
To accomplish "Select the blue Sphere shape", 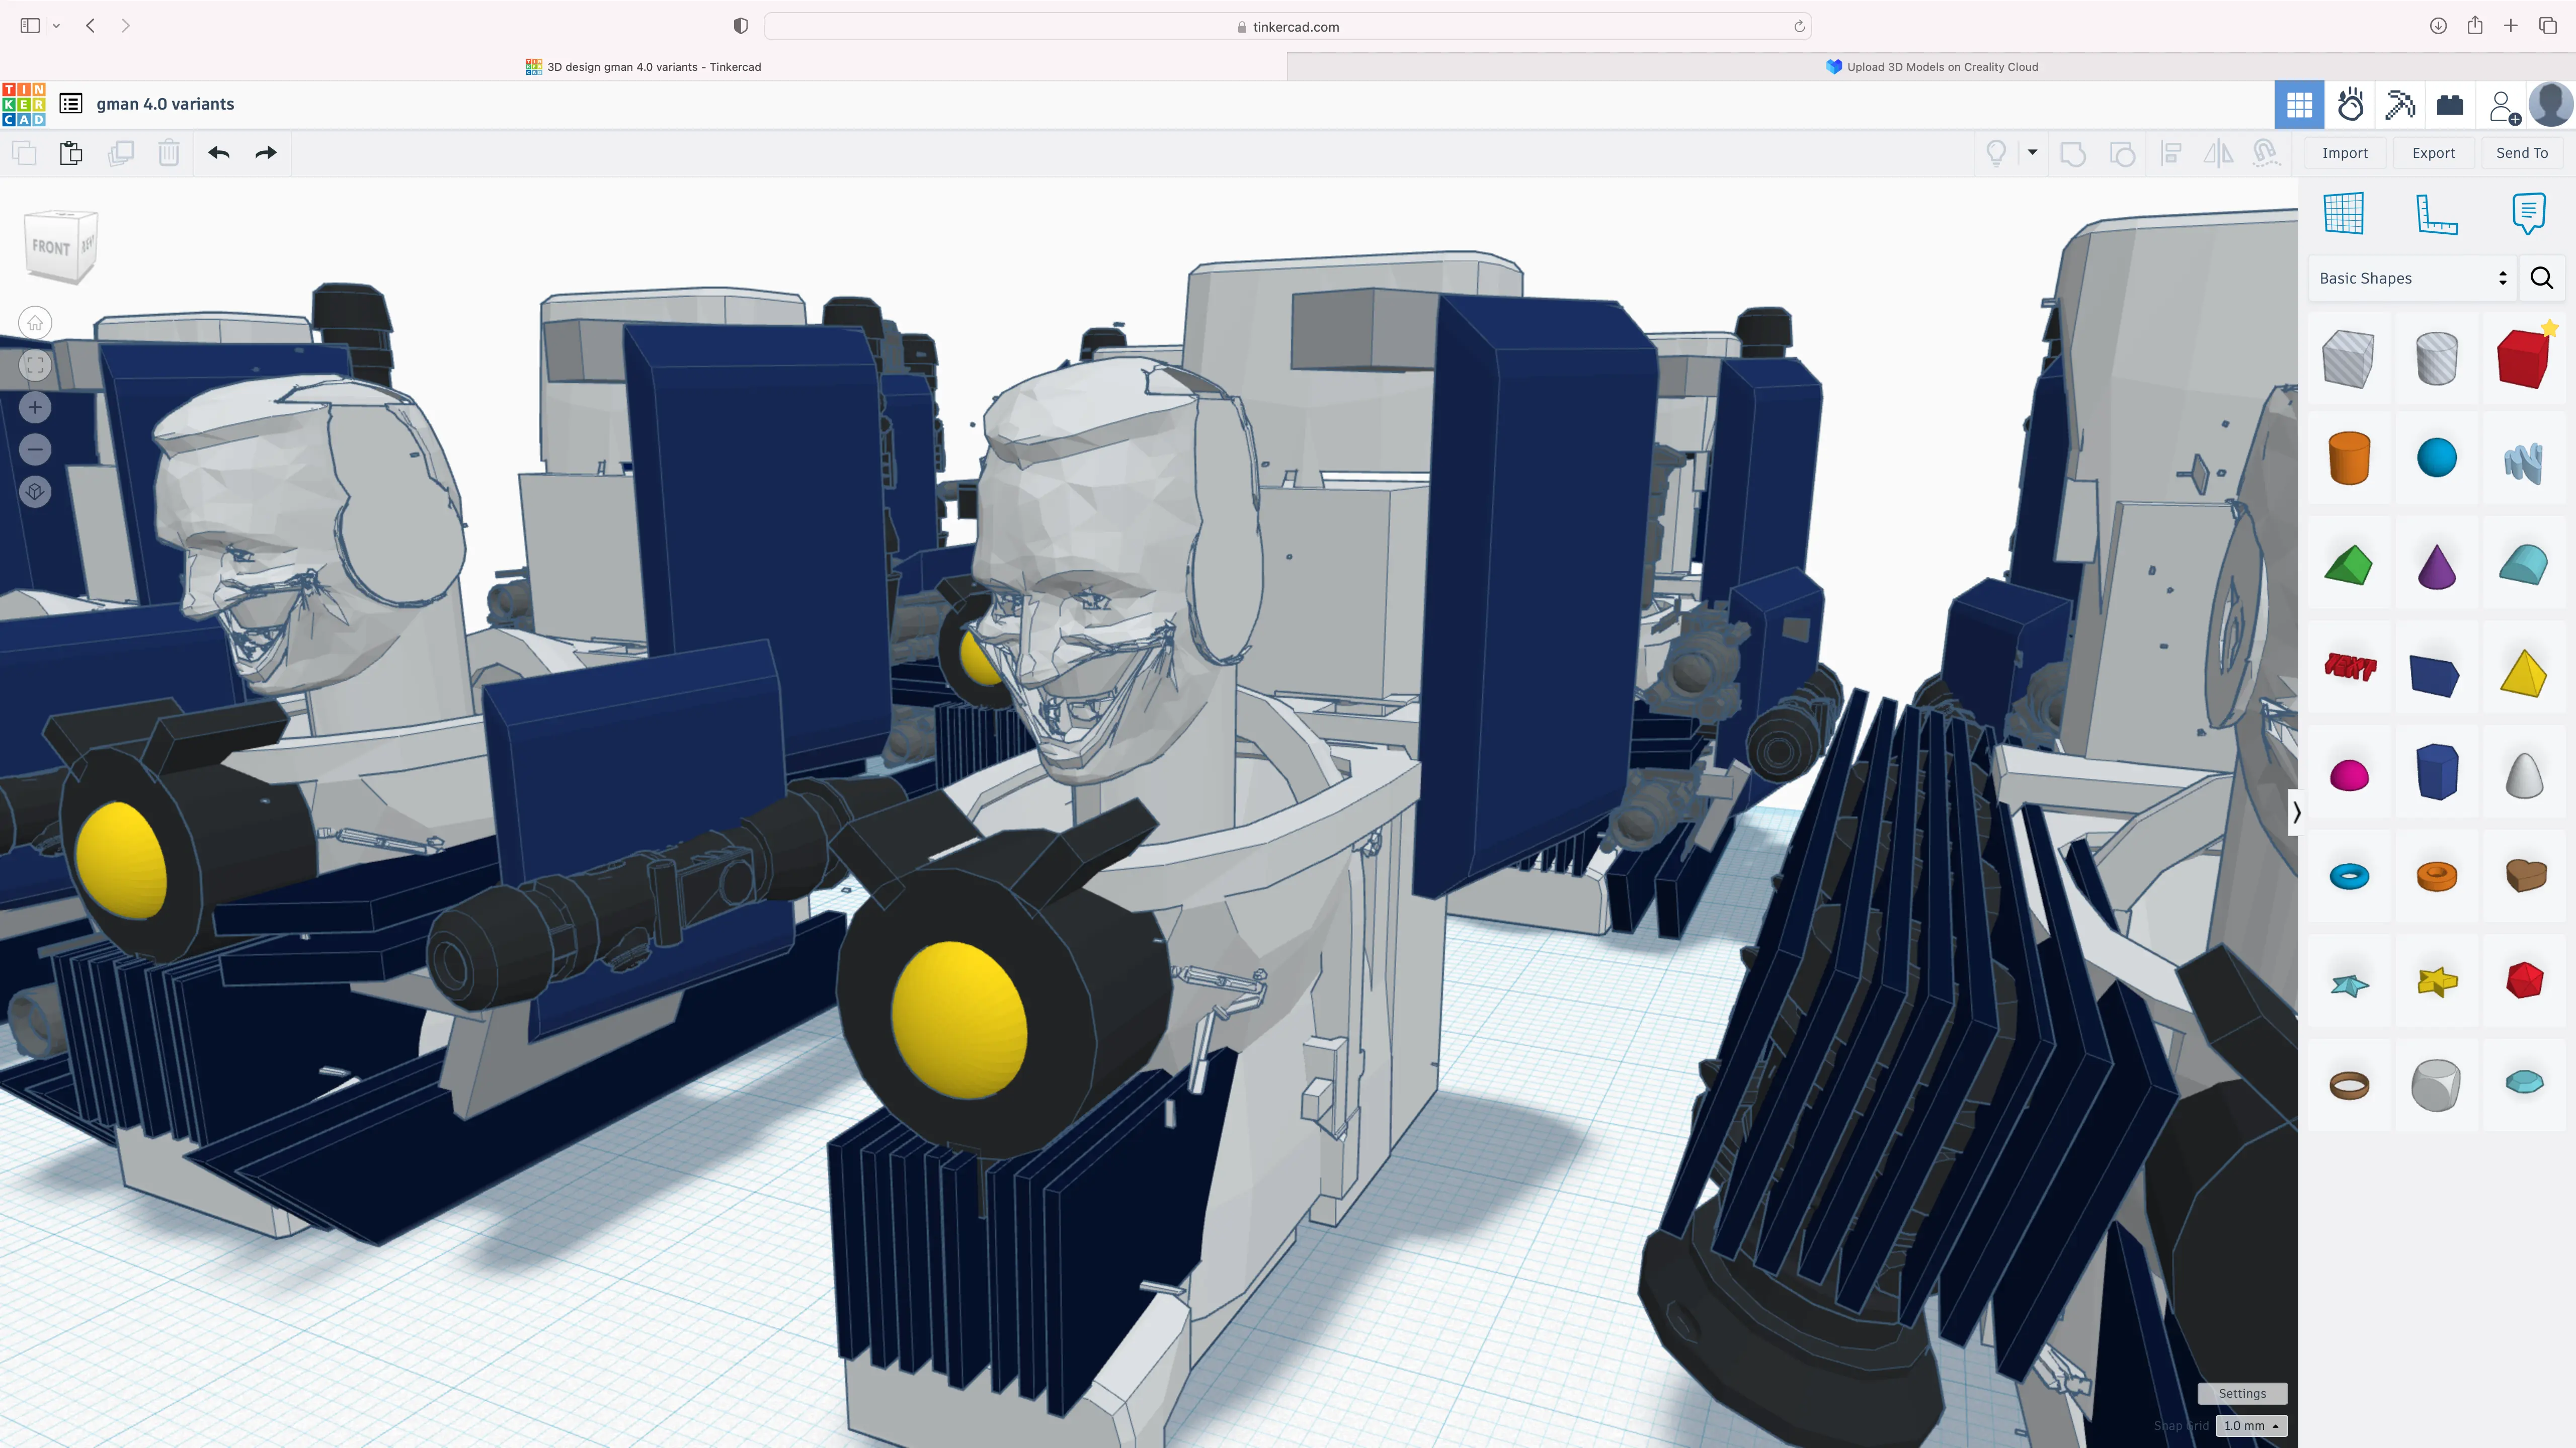I will point(2436,458).
